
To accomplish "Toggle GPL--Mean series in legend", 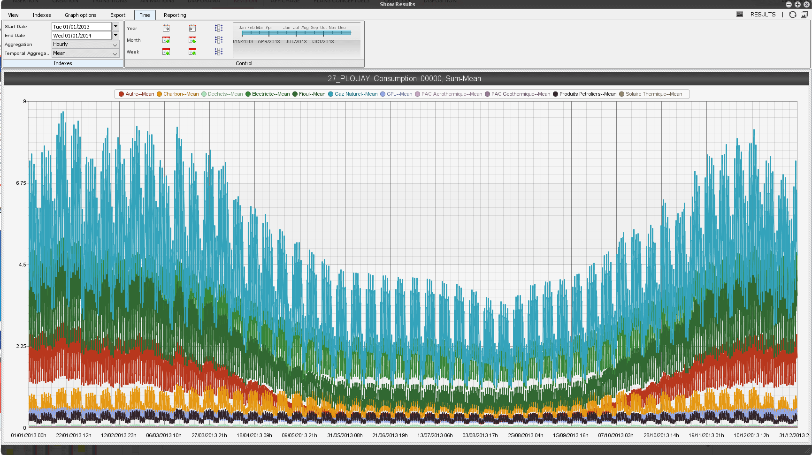I will tap(396, 94).
